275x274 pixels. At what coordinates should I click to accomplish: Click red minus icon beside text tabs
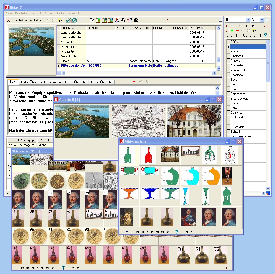click(134, 82)
